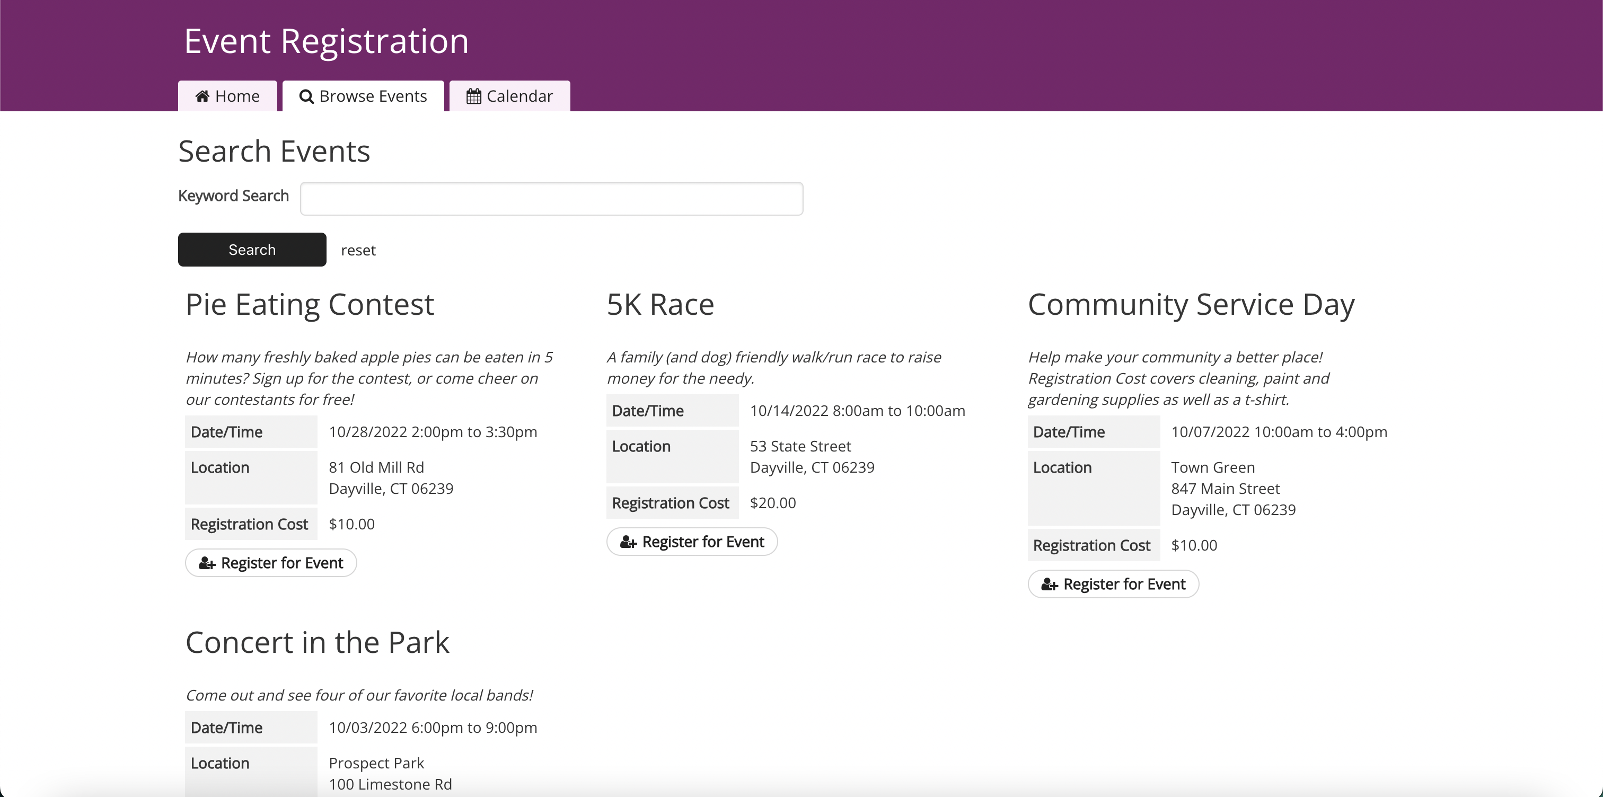
Task: Click add-user icon for Pie Eating Contest
Action: 207,564
